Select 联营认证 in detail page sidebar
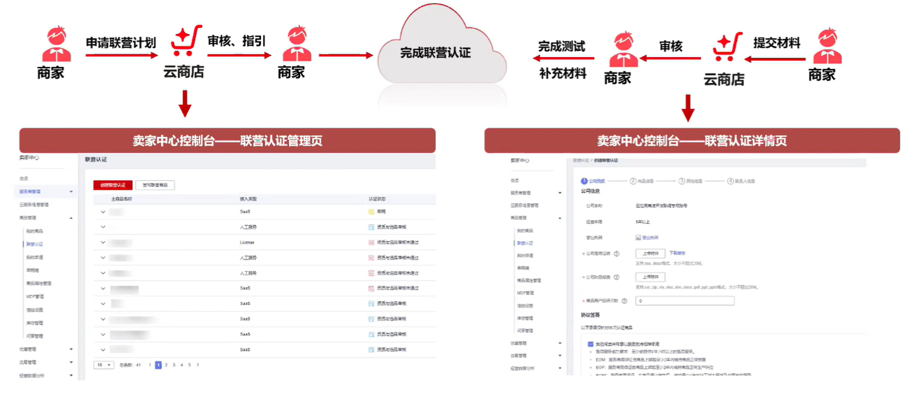 tap(525, 243)
